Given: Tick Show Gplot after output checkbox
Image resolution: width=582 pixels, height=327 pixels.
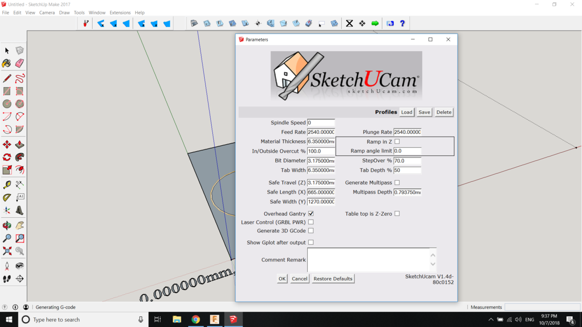Looking at the screenshot, I should point(311,243).
